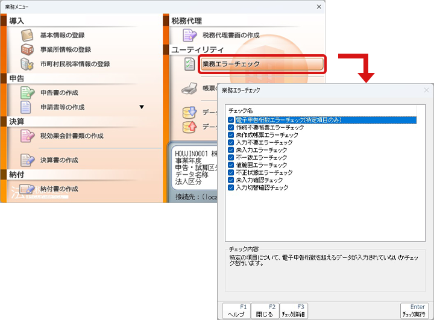Click the 業務エラーチェック checklist icon
The width and height of the screenshot is (434, 320).
[x=189, y=64]
